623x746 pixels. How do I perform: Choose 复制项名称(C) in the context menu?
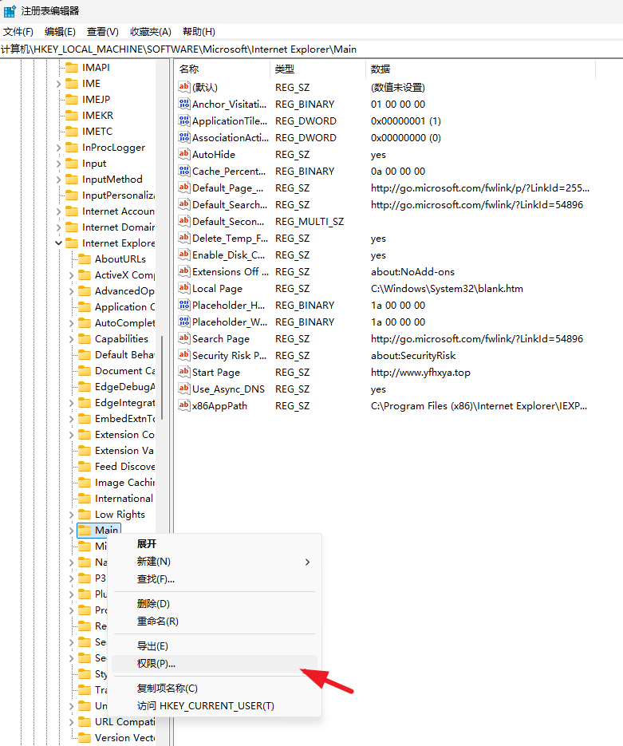(x=215, y=689)
